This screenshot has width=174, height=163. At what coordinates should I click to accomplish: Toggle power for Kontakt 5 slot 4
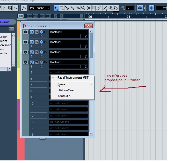tap(32, 62)
